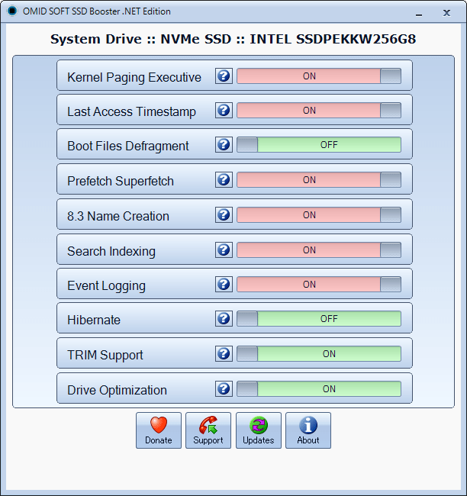This screenshot has width=467, height=496.
Task: Click the Kernel Paging Executive label
Action: pos(134,78)
